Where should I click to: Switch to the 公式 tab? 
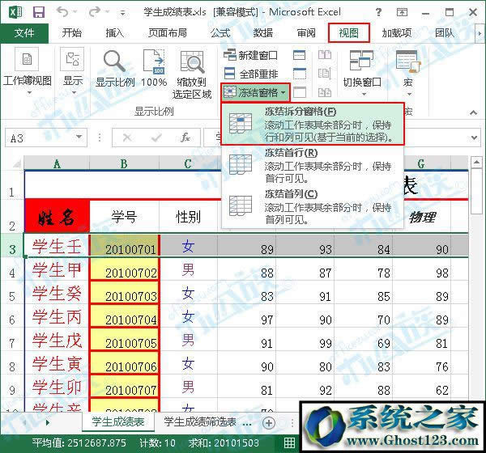pyautogui.click(x=220, y=32)
